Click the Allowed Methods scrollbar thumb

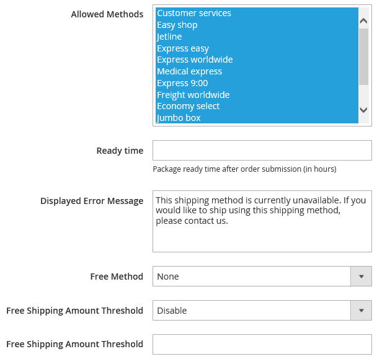364,56
